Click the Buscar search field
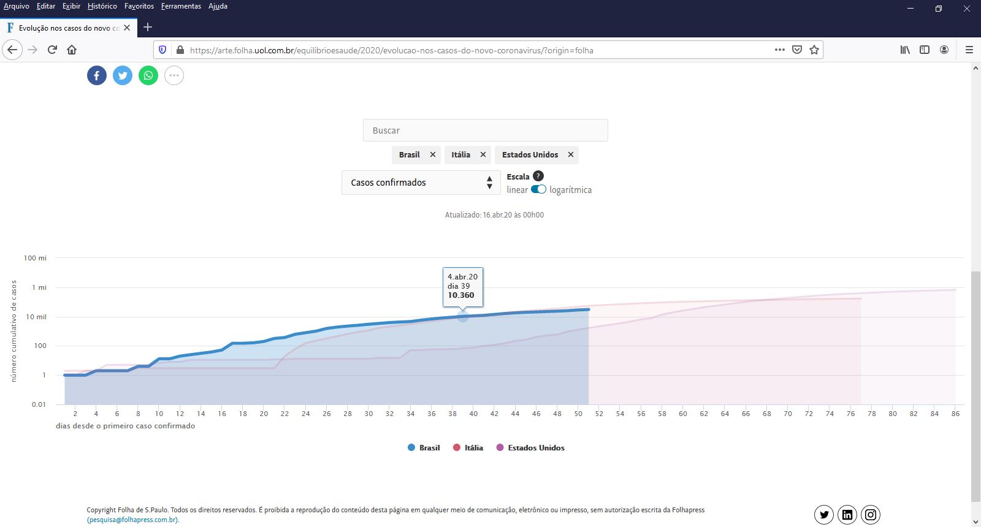Image resolution: width=981 pixels, height=527 pixels. point(486,131)
